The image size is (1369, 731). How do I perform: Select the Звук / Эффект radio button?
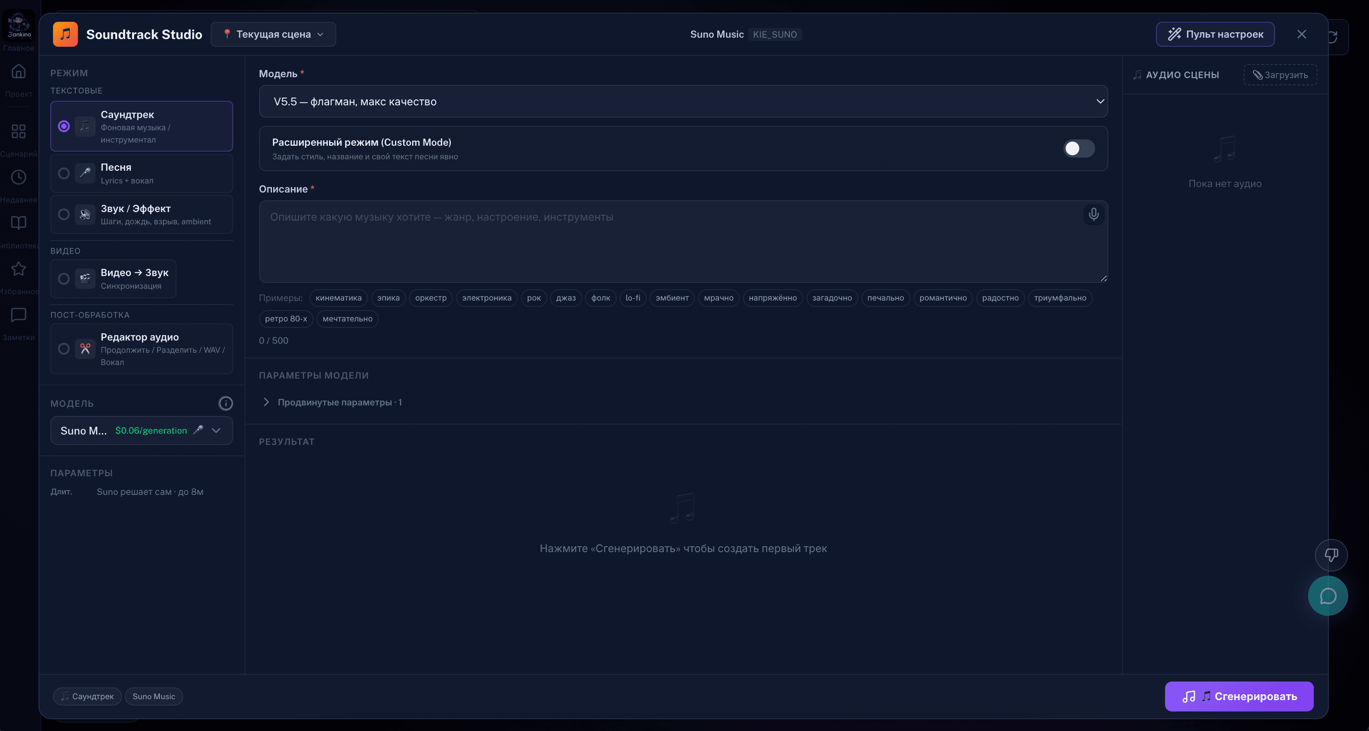[64, 214]
